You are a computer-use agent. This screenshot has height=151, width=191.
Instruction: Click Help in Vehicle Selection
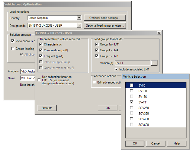tap(177, 143)
